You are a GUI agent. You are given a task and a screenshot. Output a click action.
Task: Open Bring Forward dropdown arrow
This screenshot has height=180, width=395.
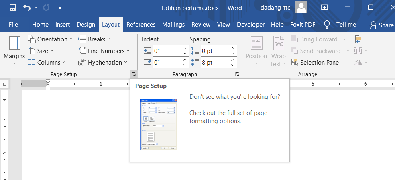pos(345,39)
